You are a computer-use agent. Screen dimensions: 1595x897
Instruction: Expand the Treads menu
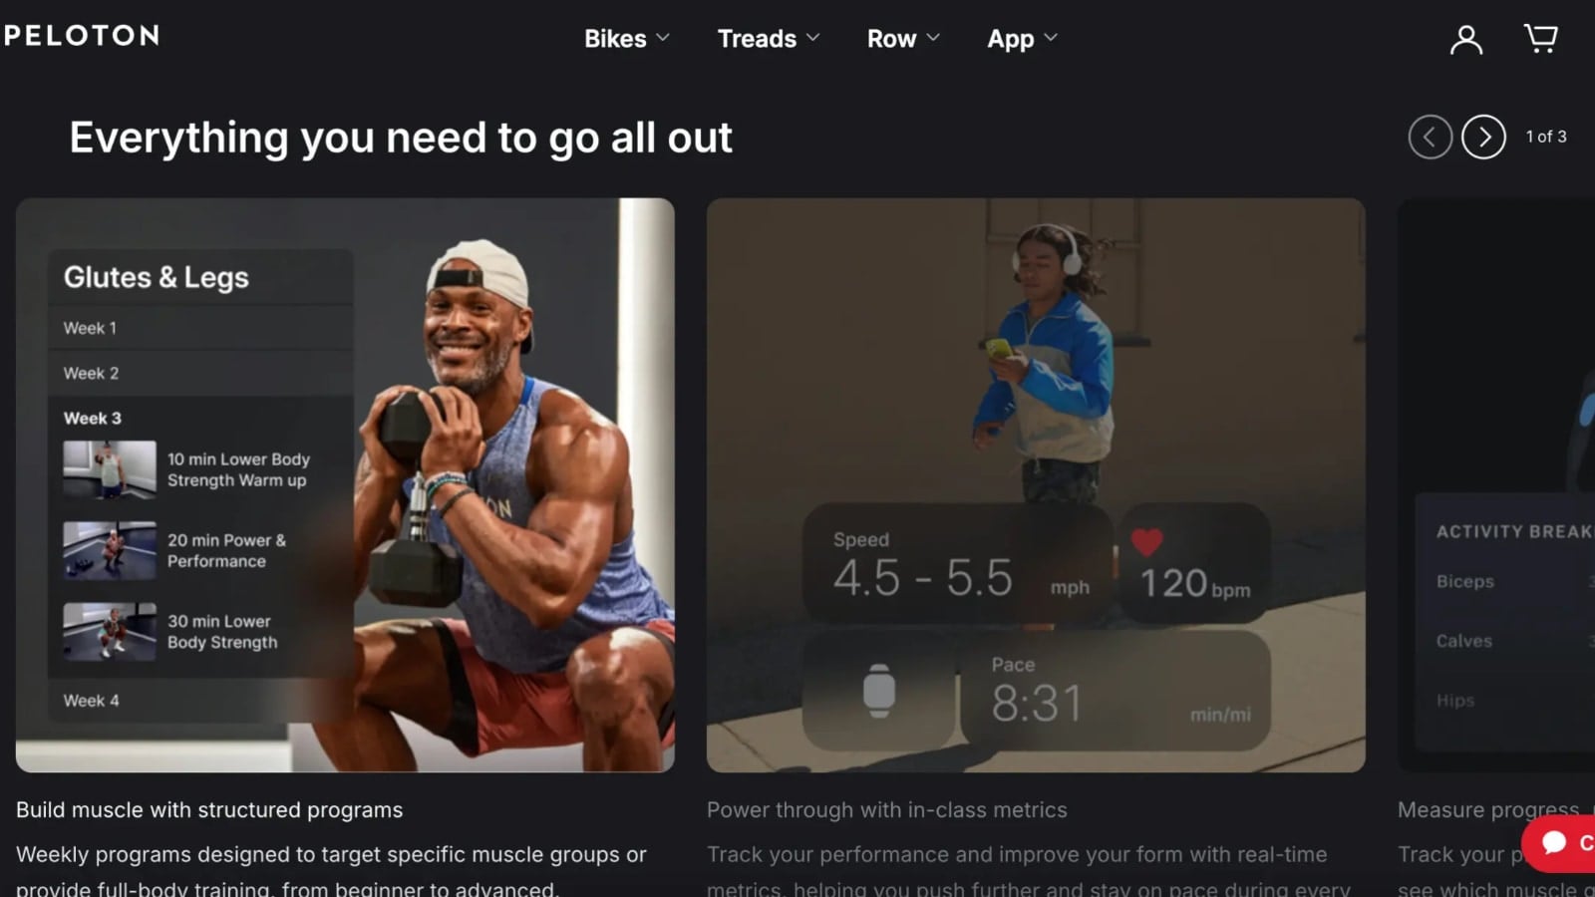[x=769, y=39]
